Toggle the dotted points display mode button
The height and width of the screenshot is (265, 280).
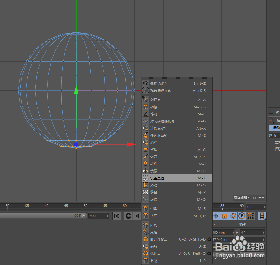[250, 216]
